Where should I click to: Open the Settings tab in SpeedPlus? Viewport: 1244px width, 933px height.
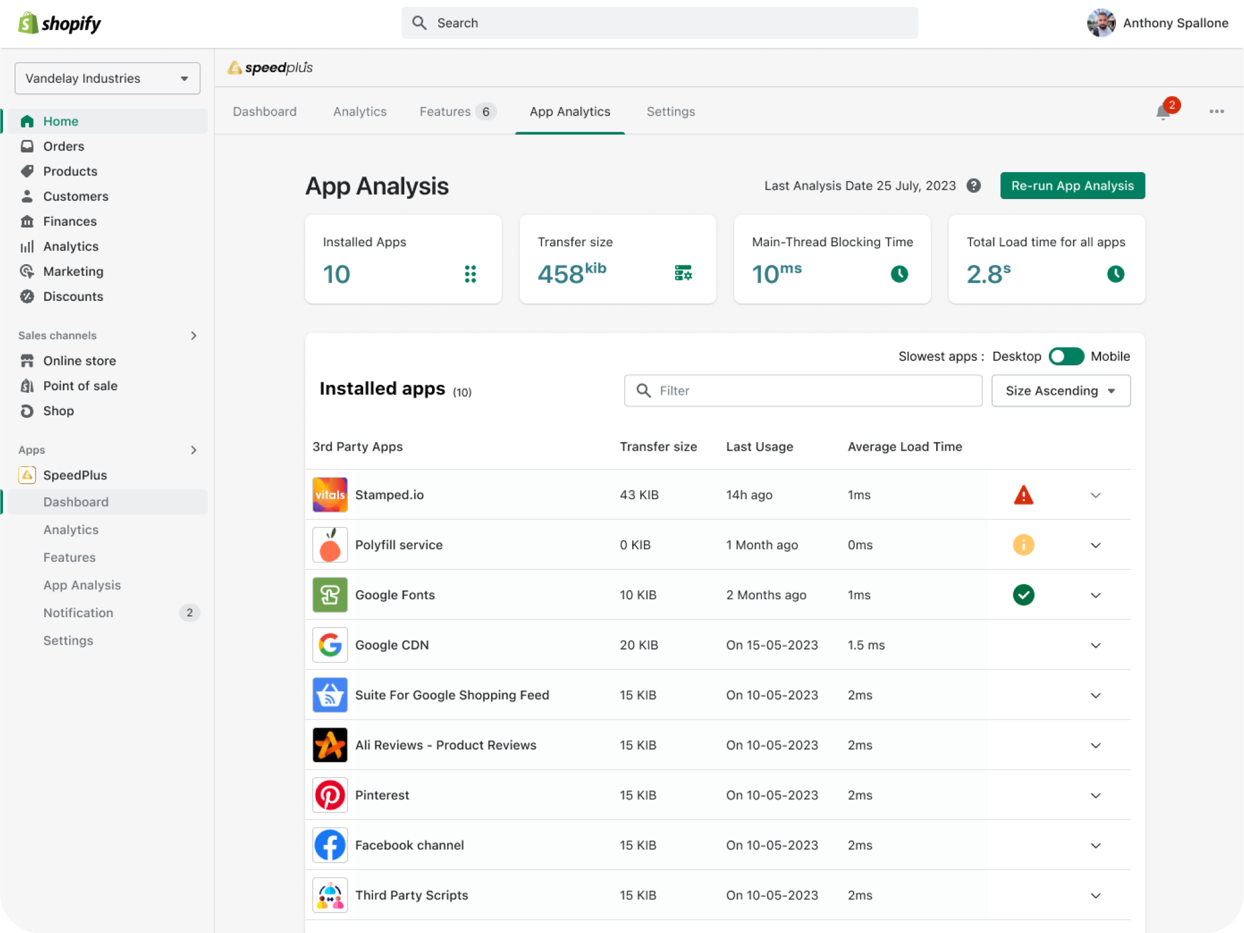(670, 112)
